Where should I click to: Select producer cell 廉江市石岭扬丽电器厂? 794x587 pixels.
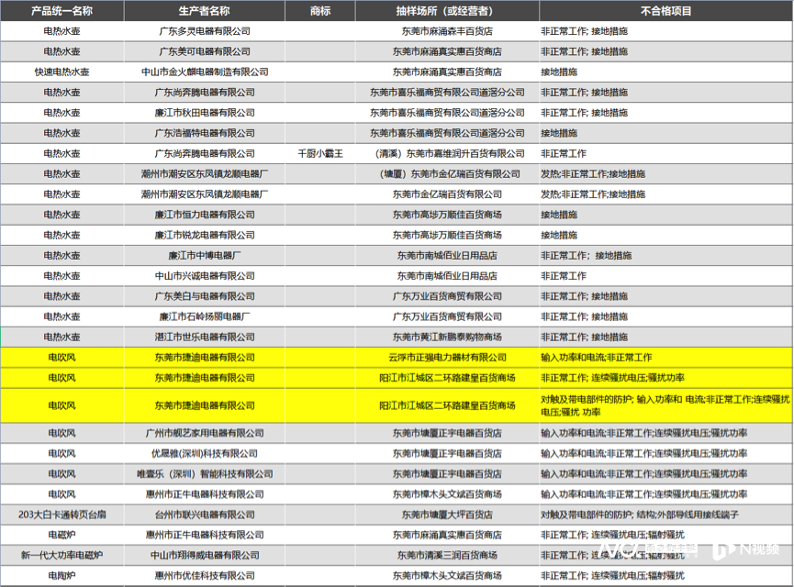(x=205, y=316)
